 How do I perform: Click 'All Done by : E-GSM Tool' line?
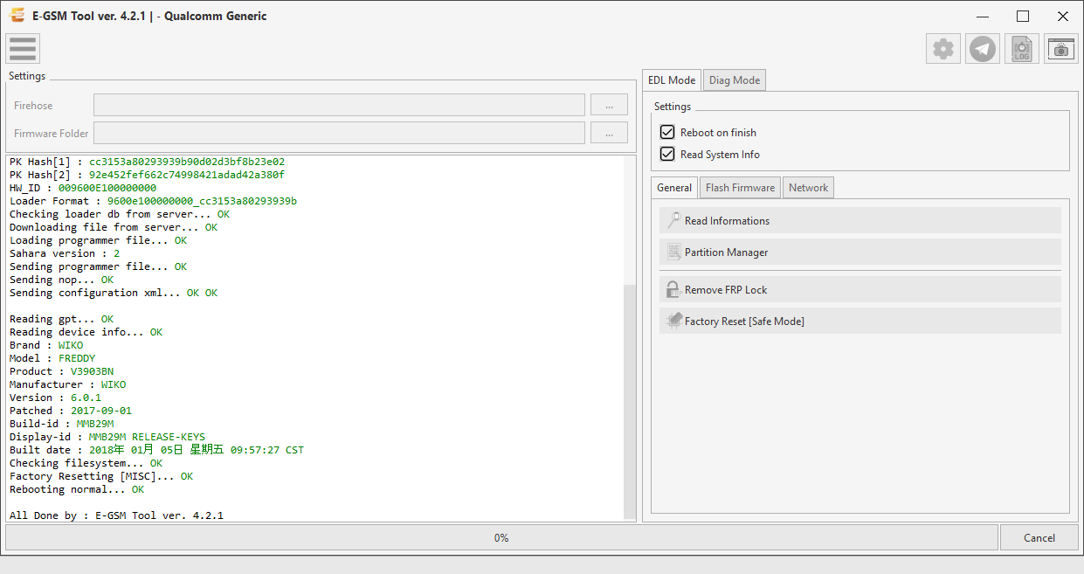[x=116, y=515]
